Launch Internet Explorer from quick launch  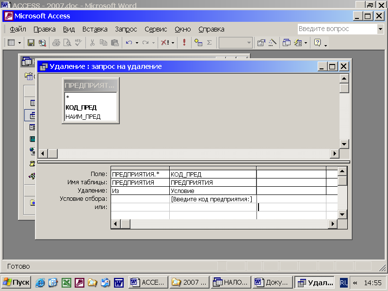(x=40, y=283)
